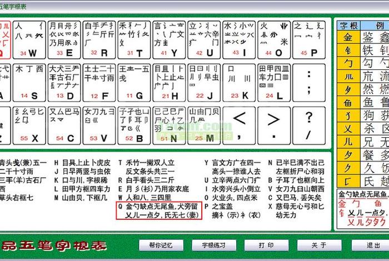Click the question mark slash key
Viewport: 389px width, 261px height.
[309, 126]
